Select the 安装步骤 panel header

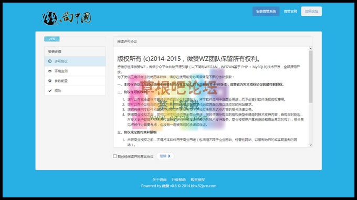coord(75,51)
